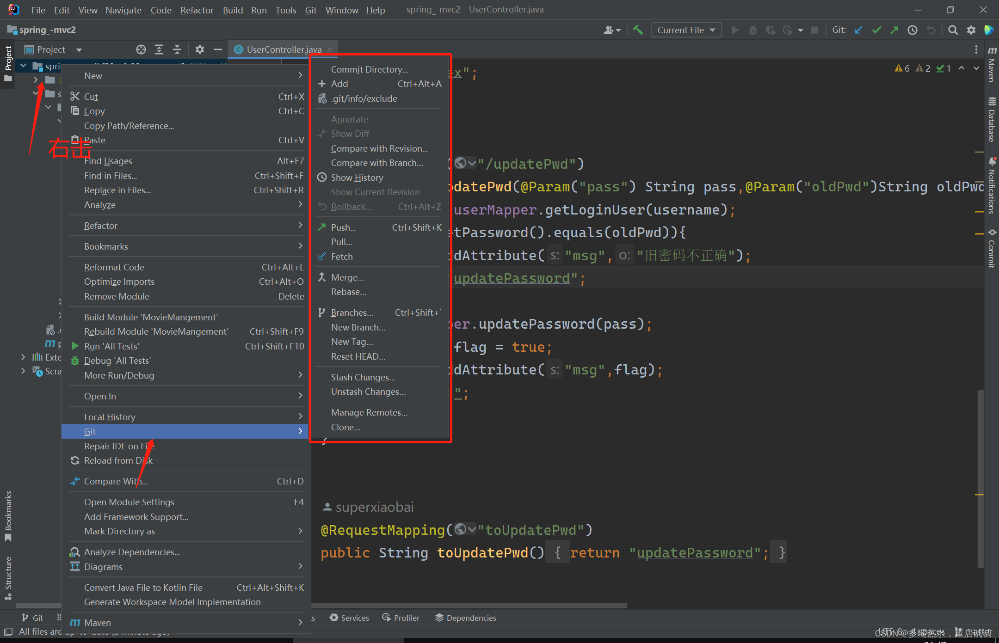
Task: Close the UserController.java tab
Action: pyautogui.click(x=329, y=49)
